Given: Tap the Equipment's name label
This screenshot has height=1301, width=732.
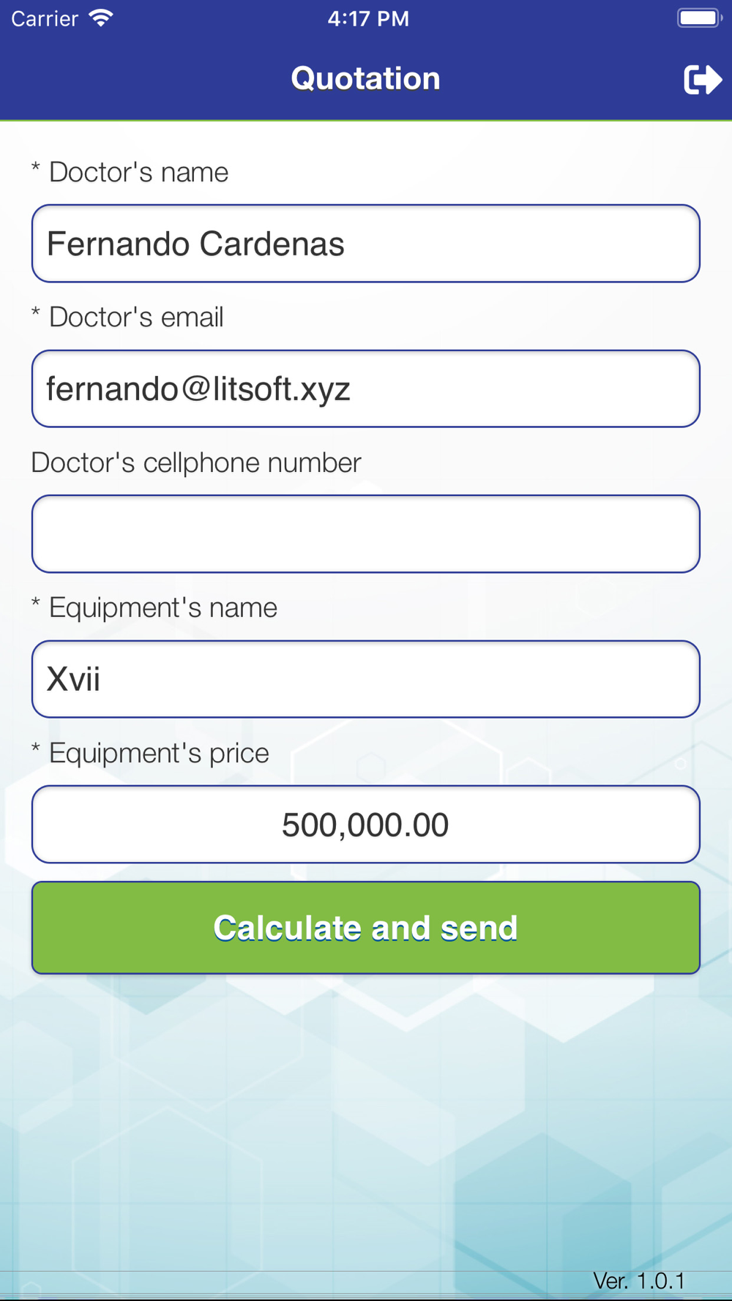Looking at the screenshot, I should coord(163,608).
